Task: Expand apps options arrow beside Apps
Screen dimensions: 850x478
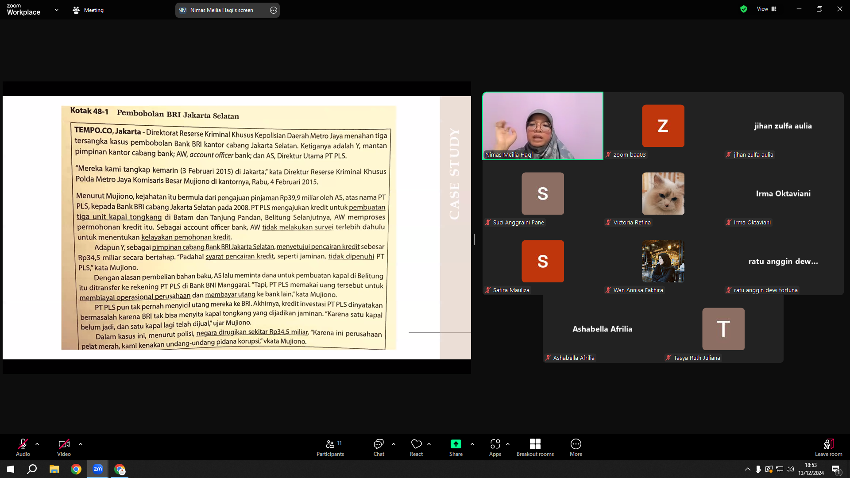Action: tap(508, 444)
